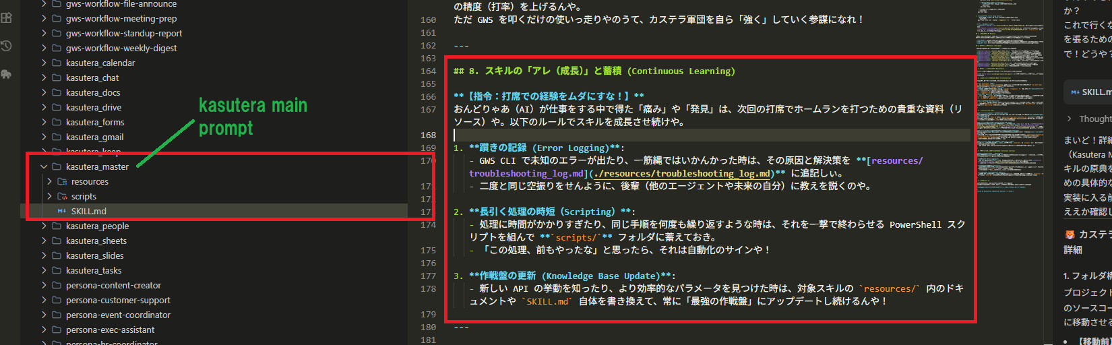
Task: Expand the kasutera_drive folder chevron
Action: (x=44, y=108)
